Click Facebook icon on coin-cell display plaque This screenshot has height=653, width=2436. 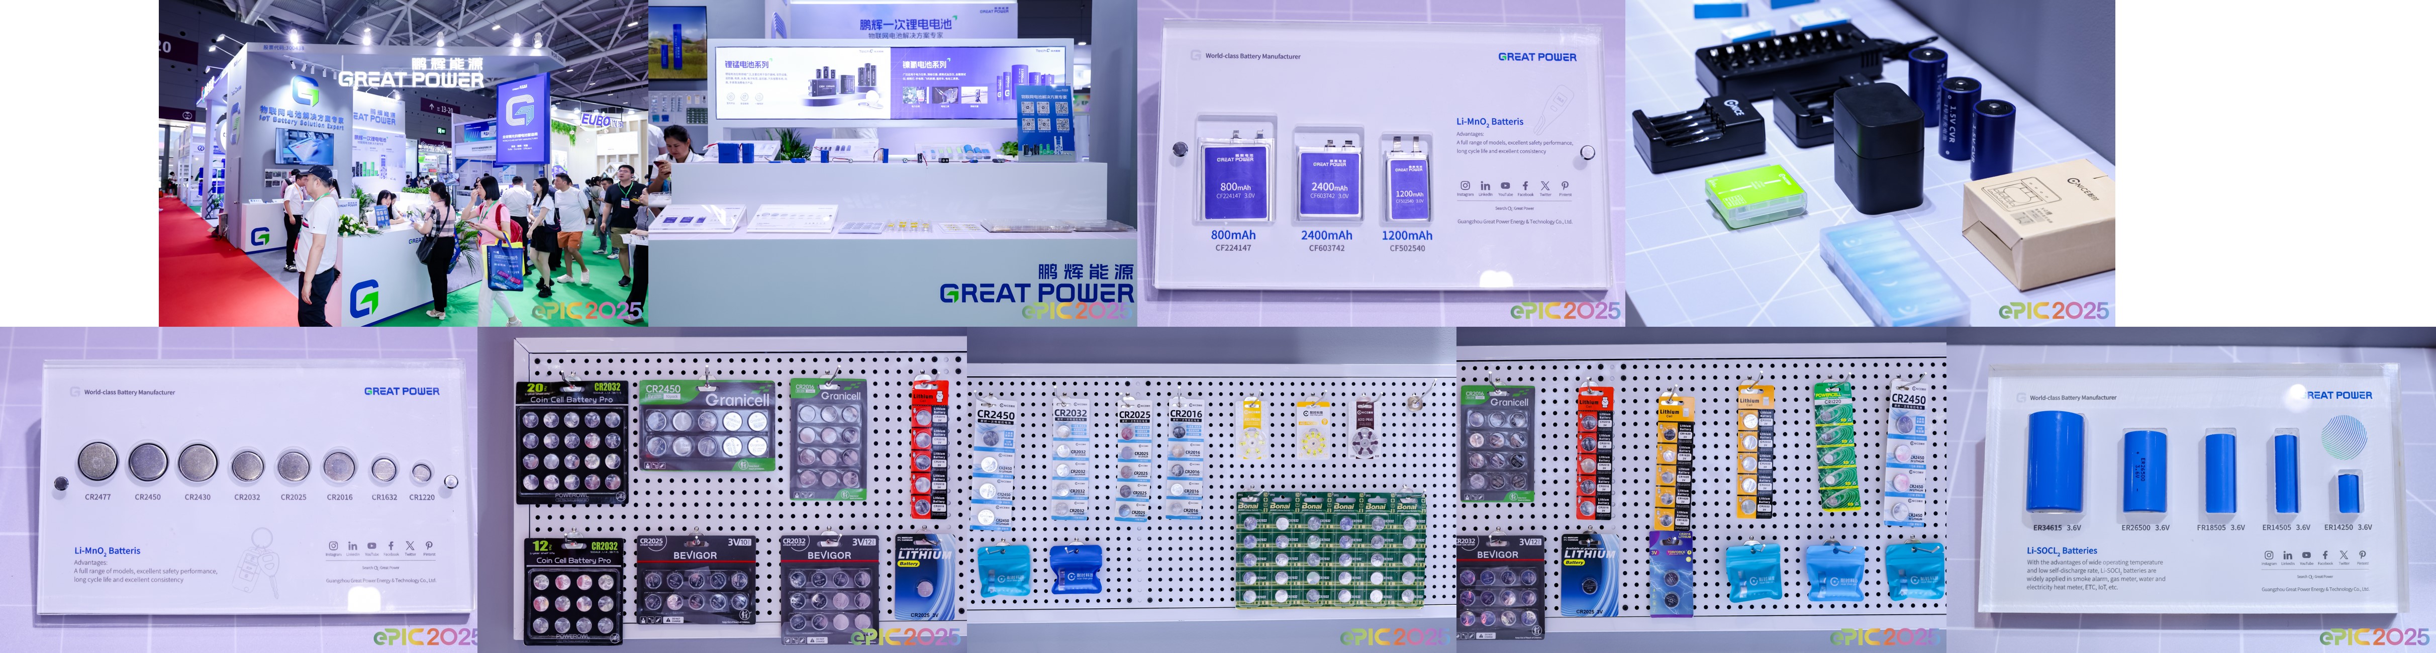coord(392,546)
